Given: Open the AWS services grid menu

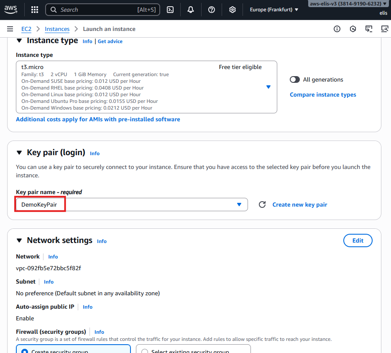Looking at the screenshot, I should pyautogui.click(x=35, y=10).
